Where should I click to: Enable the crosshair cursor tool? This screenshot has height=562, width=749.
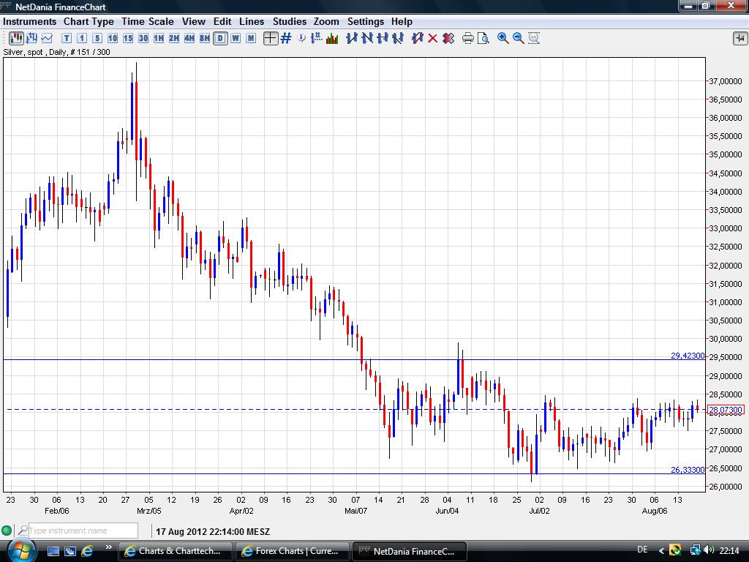point(271,38)
